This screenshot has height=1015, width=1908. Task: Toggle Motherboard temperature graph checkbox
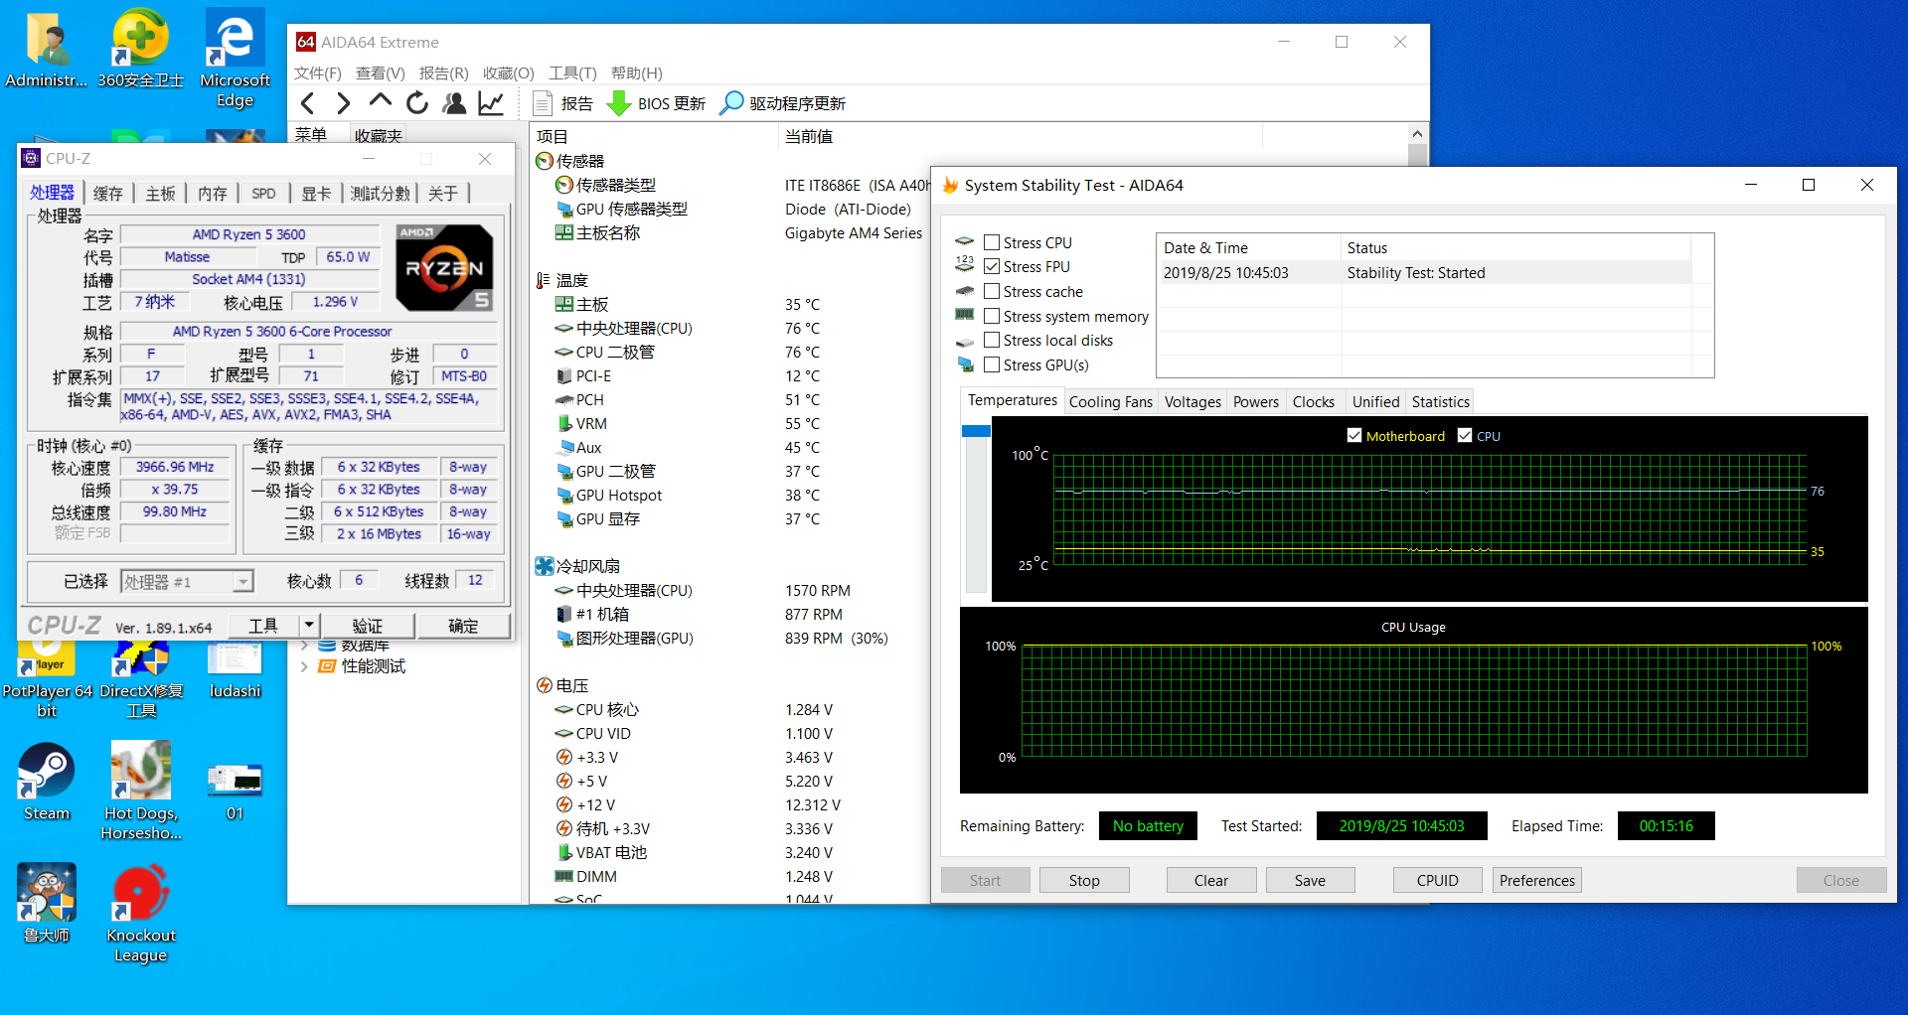point(1354,435)
